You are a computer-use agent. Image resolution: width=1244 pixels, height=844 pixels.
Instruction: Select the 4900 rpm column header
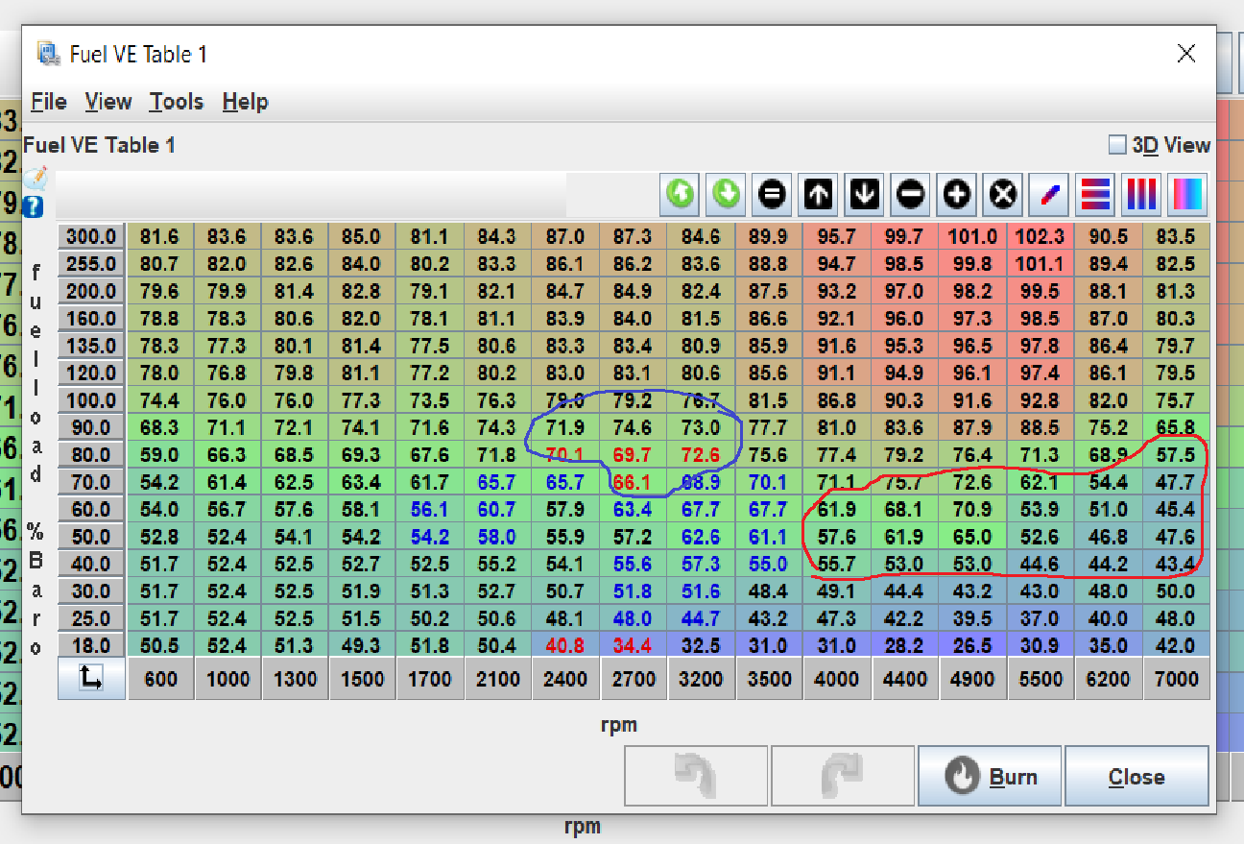point(972,679)
